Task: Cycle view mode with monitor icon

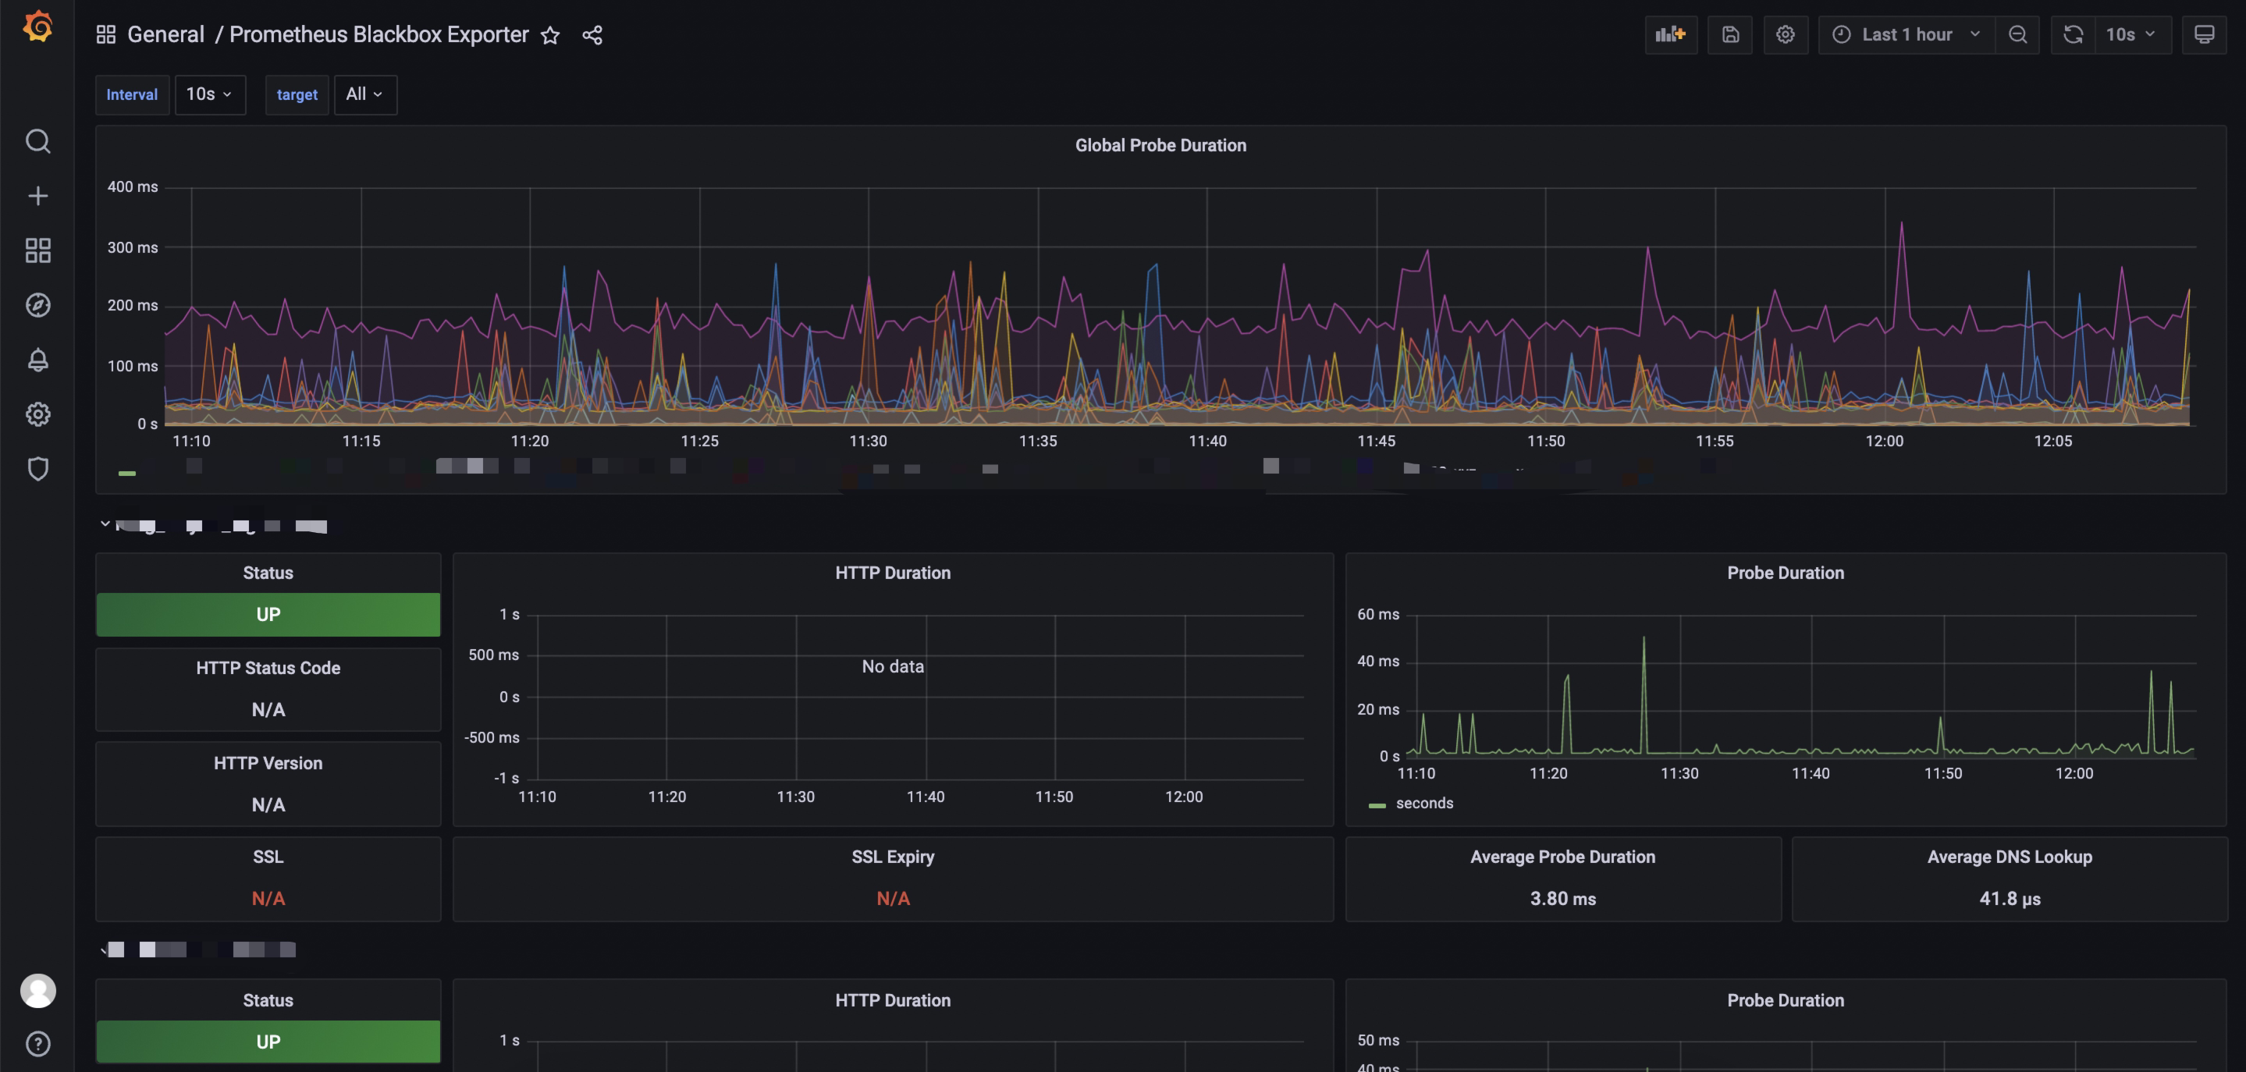Action: tap(2203, 35)
